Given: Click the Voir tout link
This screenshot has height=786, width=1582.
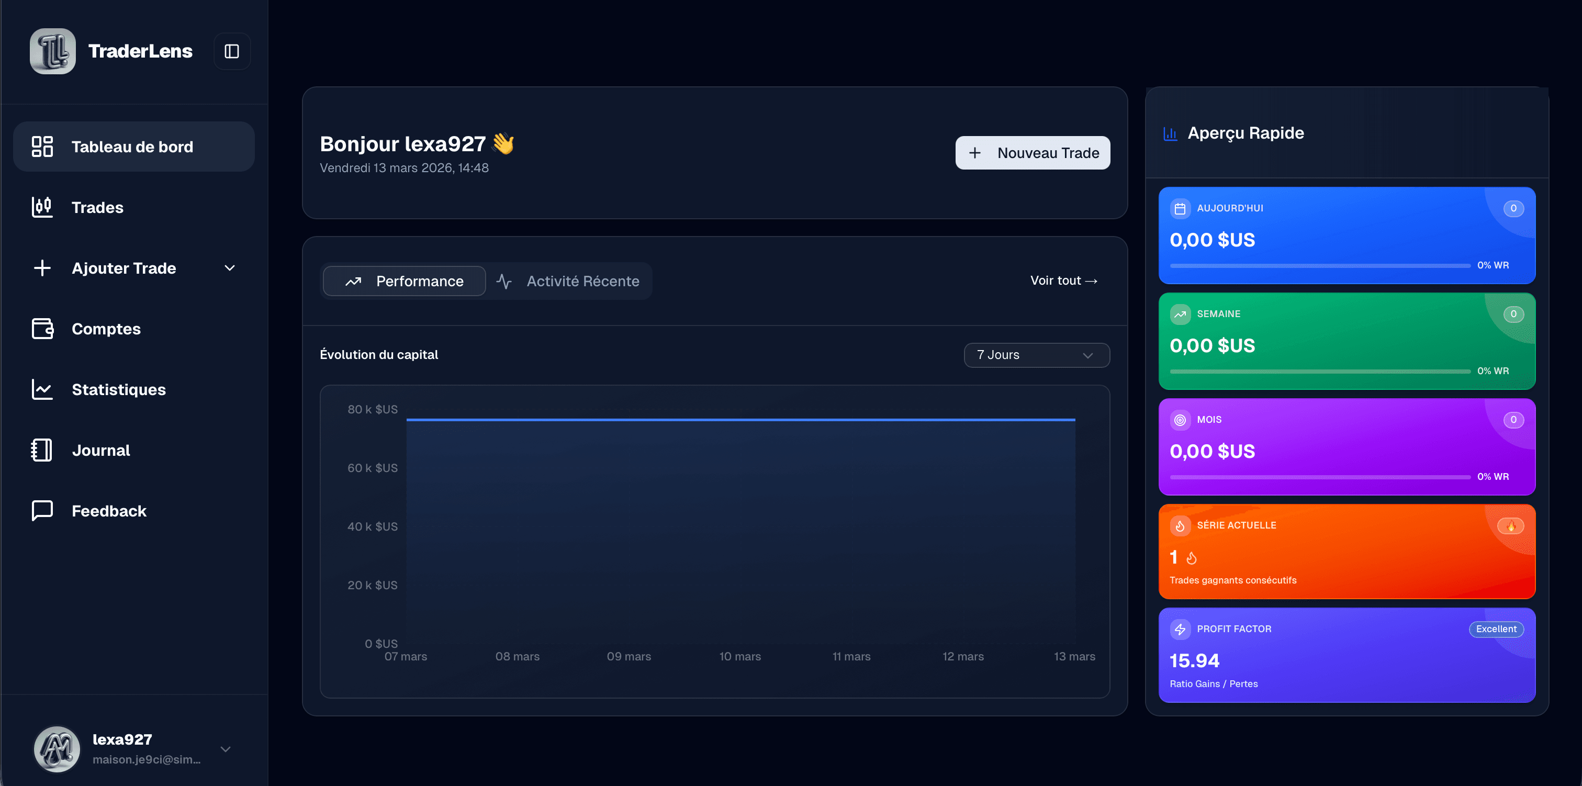Looking at the screenshot, I should (x=1063, y=280).
